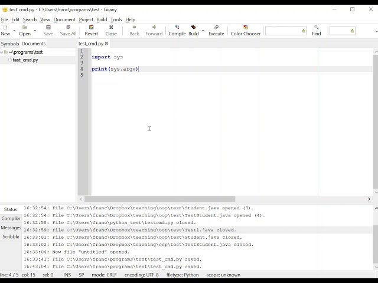Click the Geany application icon in the title bar

[5, 9]
